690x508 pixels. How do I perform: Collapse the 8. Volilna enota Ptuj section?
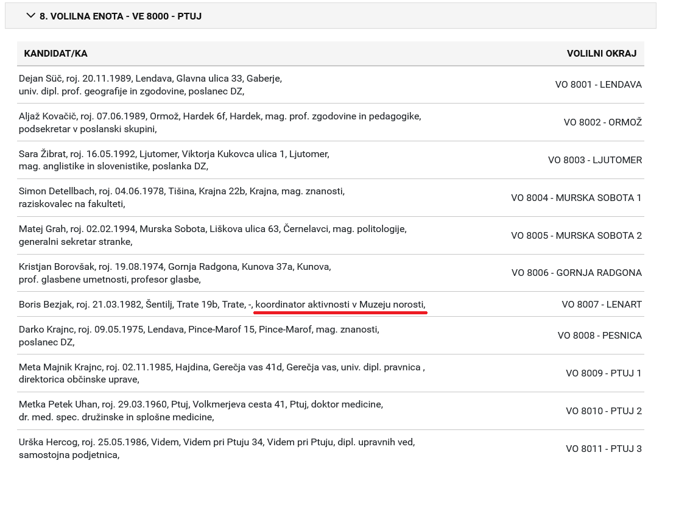(331, 16)
